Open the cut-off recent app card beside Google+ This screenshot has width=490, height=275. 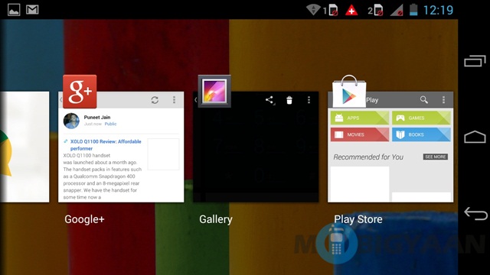tap(24, 147)
